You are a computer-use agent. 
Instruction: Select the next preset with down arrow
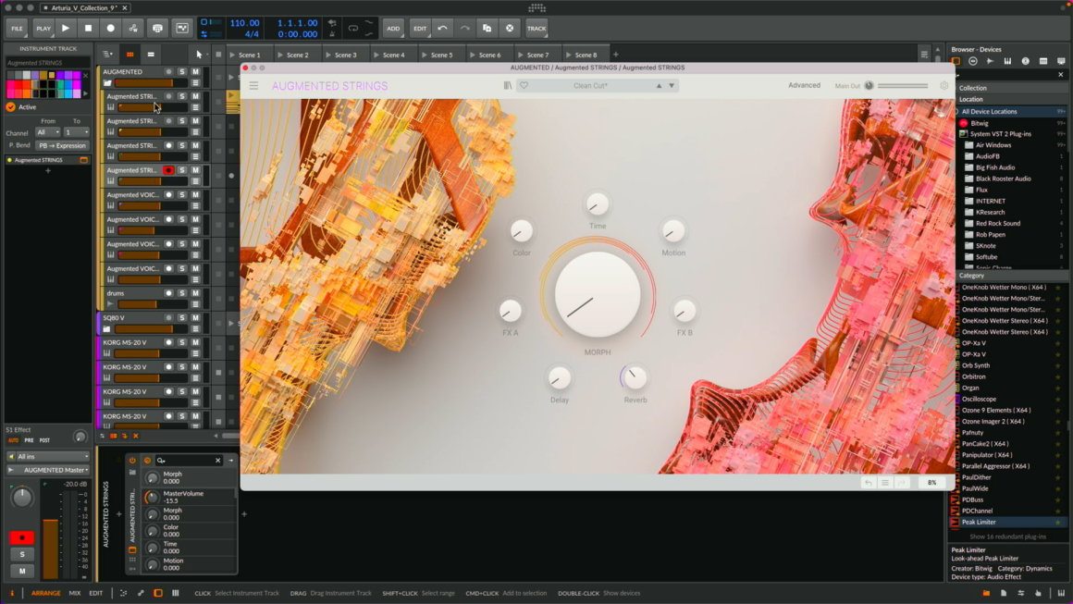click(x=672, y=86)
